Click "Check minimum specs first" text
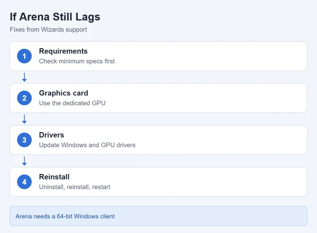 [x=77, y=61]
